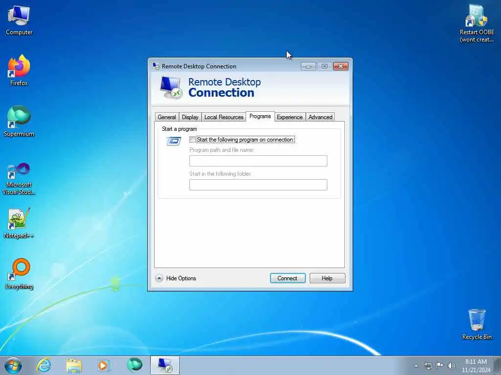Click the Remote Desktop title bar icon
Screen dimensions: 501x375
(x=156, y=66)
